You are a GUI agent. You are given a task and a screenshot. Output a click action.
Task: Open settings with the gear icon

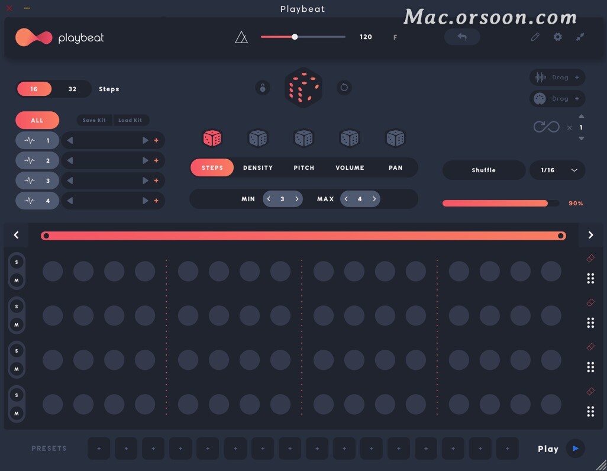click(x=557, y=37)
